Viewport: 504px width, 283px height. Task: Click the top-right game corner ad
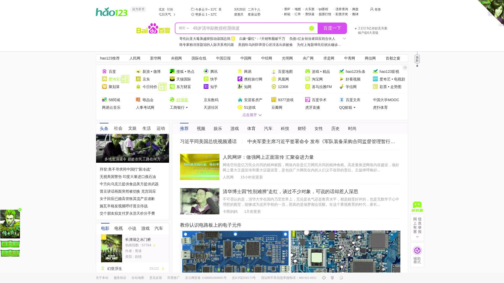[493, 10]
